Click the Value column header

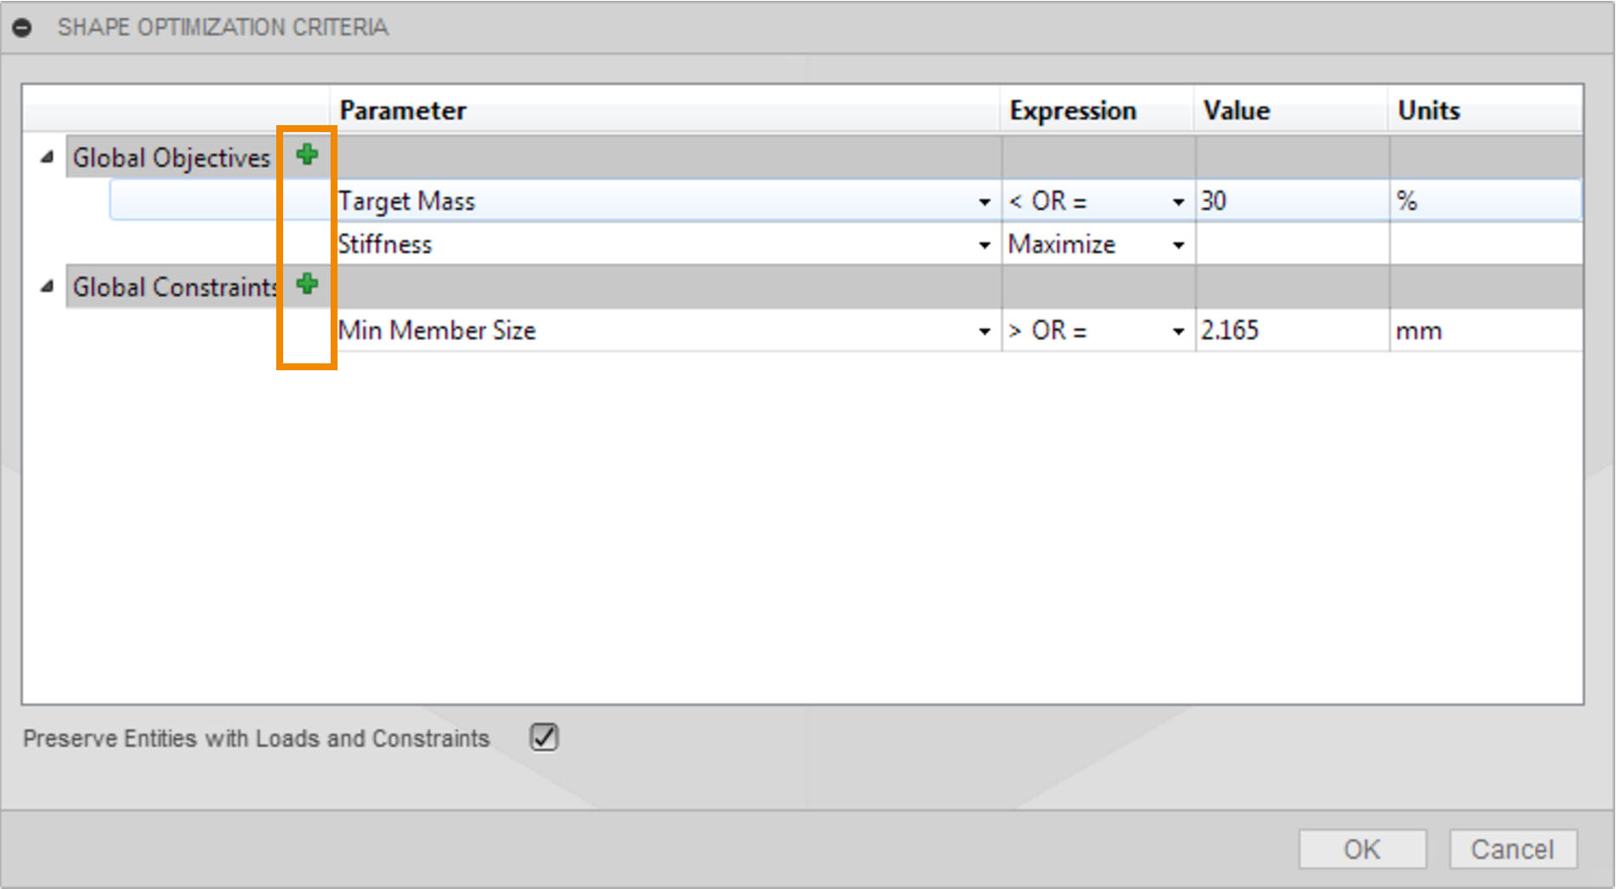pyautogui.click(x=1237, y=110)
